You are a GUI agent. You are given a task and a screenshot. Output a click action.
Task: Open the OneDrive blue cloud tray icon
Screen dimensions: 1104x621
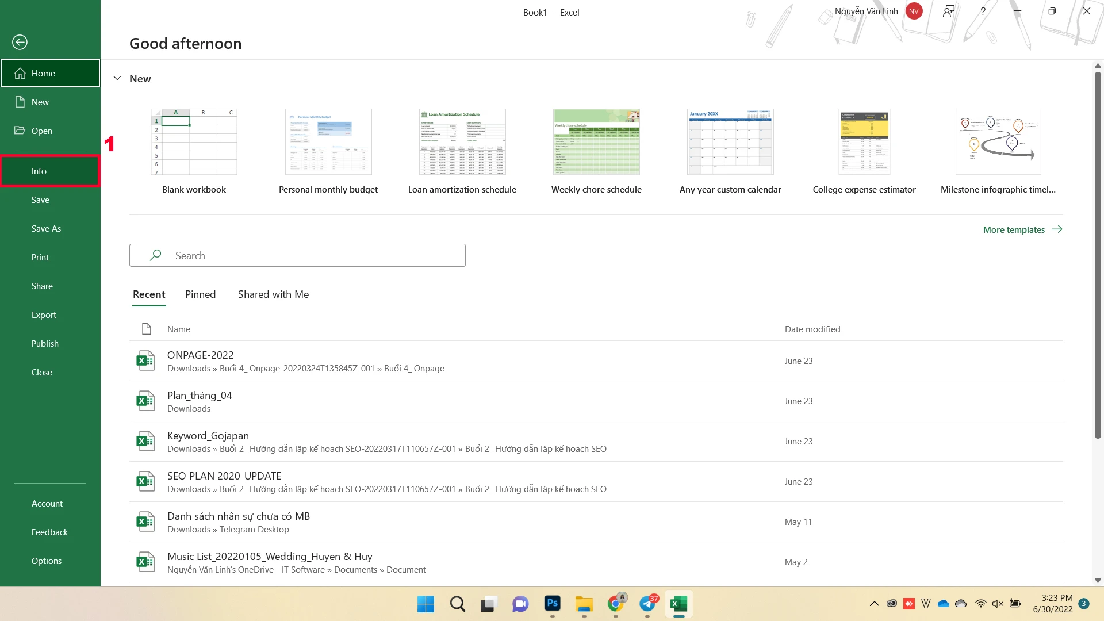[x=943, y=604]
